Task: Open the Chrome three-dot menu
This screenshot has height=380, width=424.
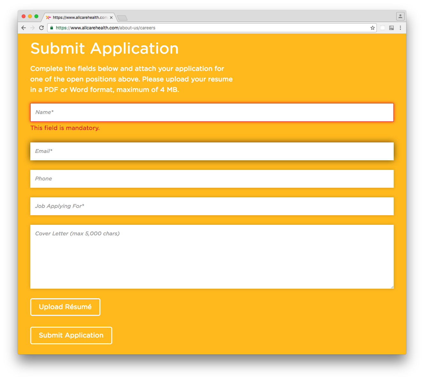Action: (400, 28)
